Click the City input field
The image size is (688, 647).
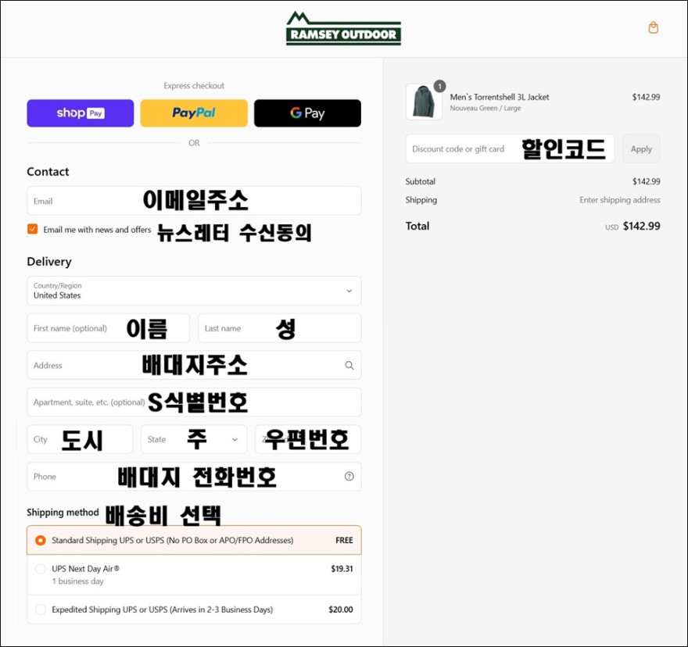click(x=80, y=439)
